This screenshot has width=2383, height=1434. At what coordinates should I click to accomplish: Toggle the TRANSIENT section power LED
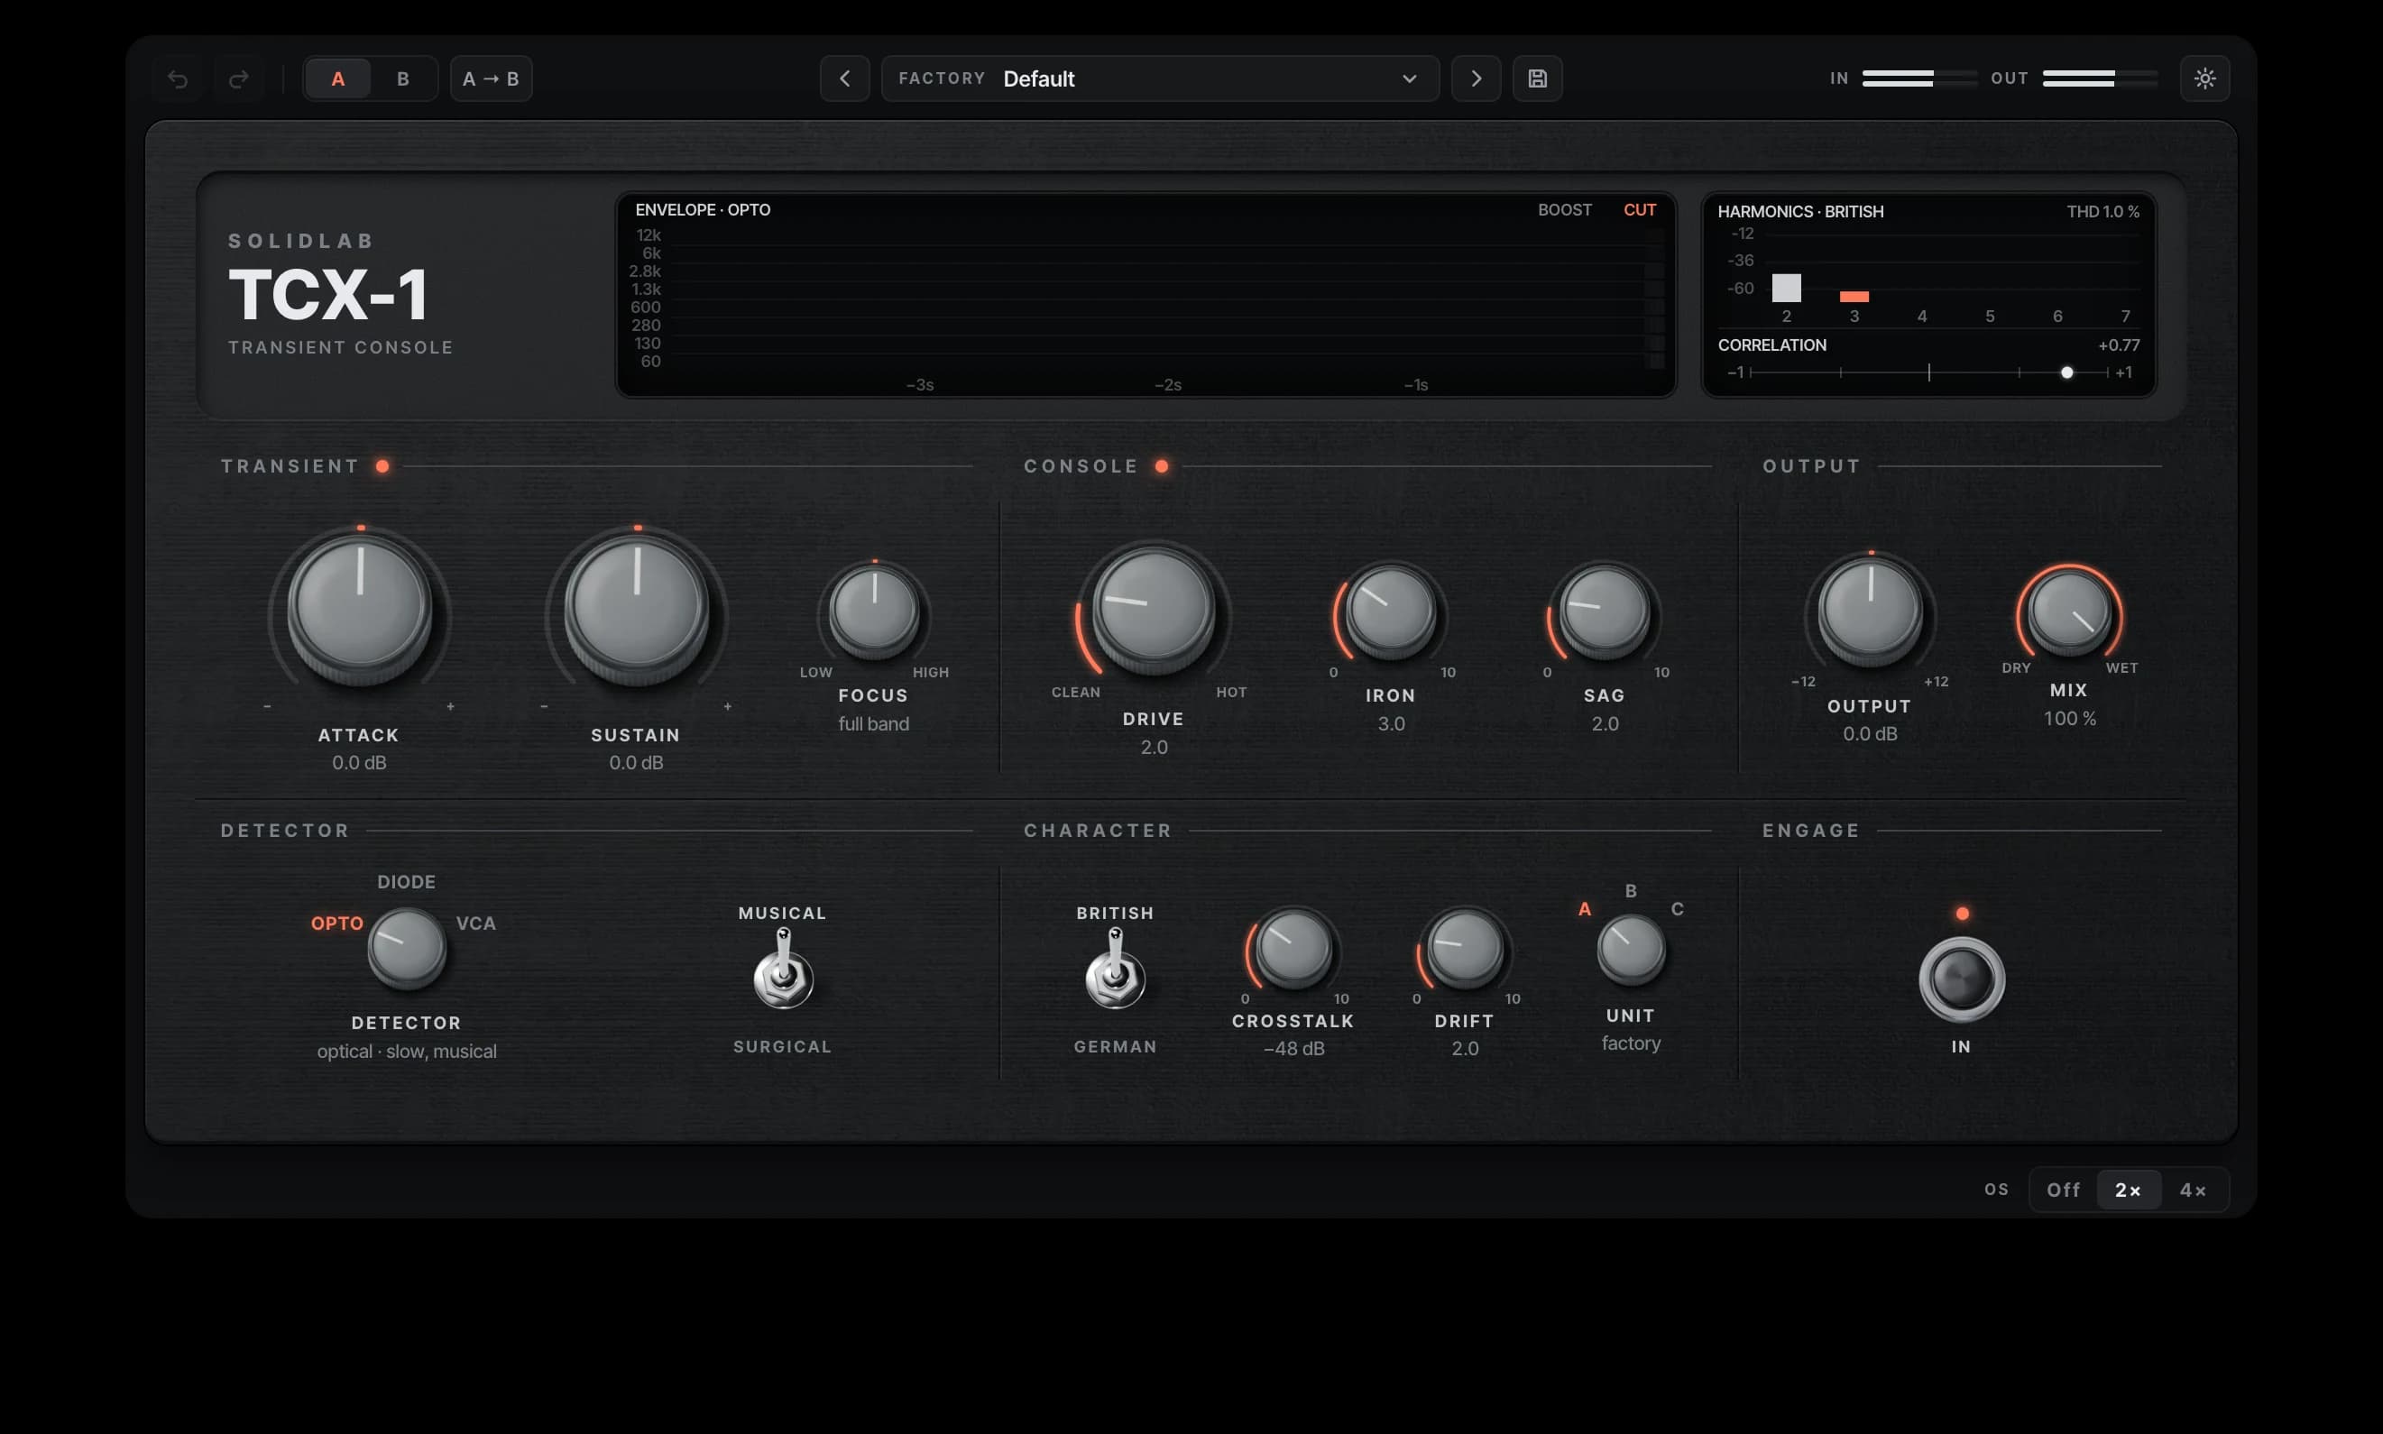(x=382, y=465)
